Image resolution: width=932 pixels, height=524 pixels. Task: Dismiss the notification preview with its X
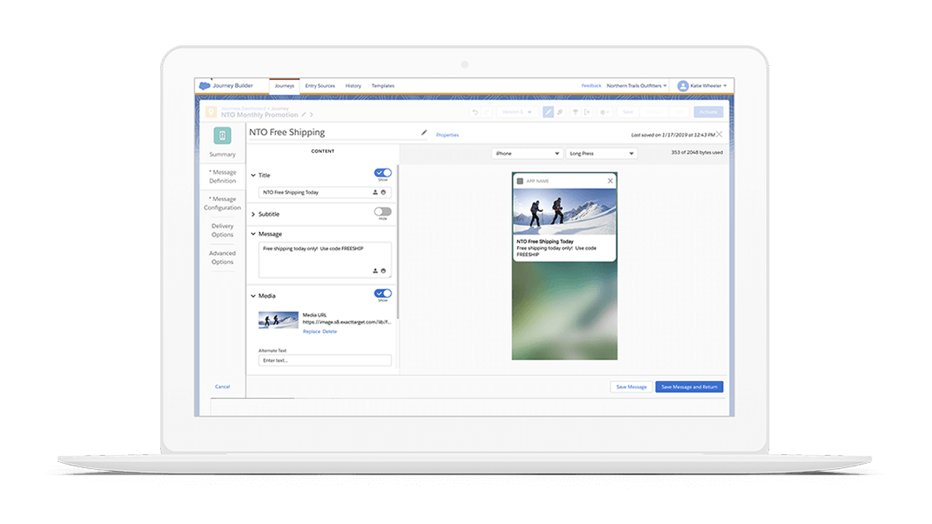[x=610, y=181]
